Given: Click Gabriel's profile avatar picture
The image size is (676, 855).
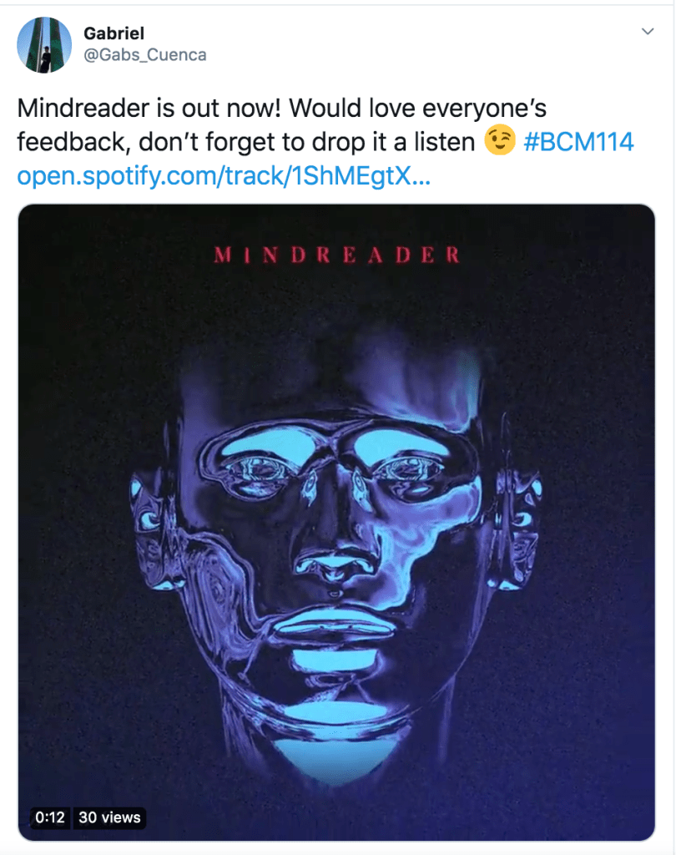Looking at the screenshot, I should (44, 45).
